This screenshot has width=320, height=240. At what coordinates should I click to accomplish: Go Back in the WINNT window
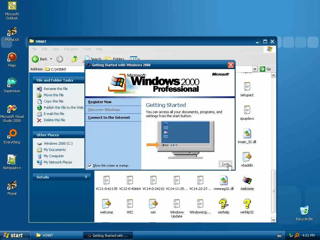coord(40,59)
